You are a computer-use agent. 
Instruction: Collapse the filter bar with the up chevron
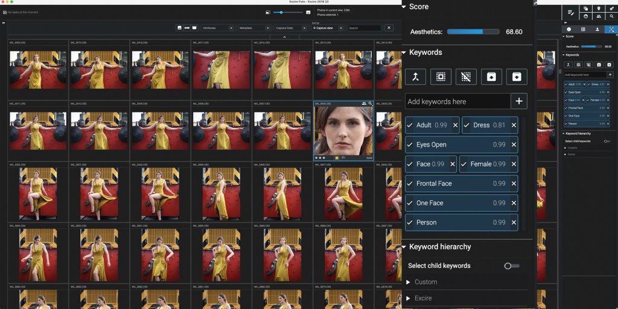pyautogui.click(x=284, y=37)
